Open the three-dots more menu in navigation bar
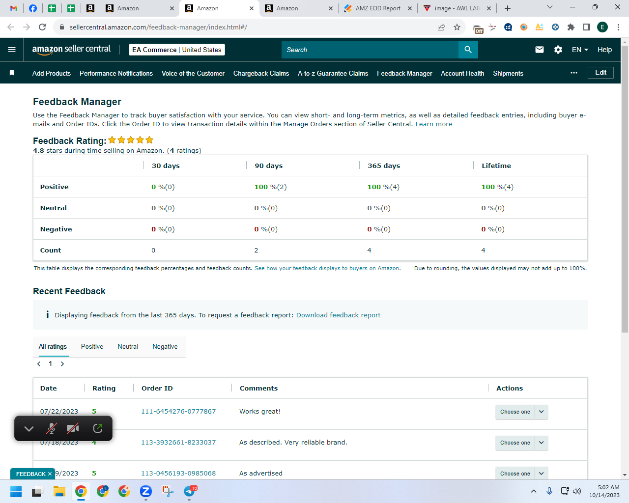Viewport: 629px width, 503px height. [x=574, y=73]
